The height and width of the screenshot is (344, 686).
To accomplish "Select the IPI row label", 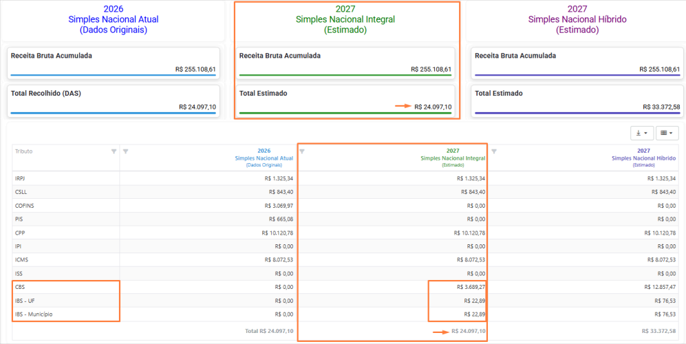I will coord(18,246).
